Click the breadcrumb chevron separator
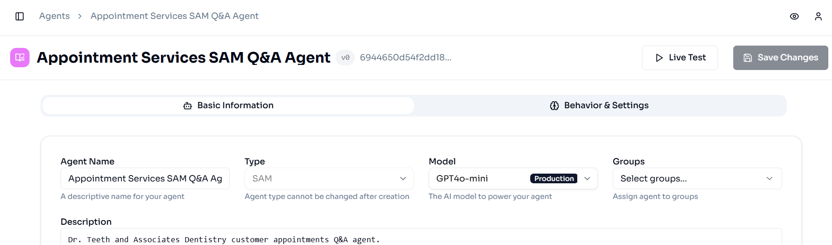The height and width of the screenshot is (245, 832). click(x=80, y=17)
